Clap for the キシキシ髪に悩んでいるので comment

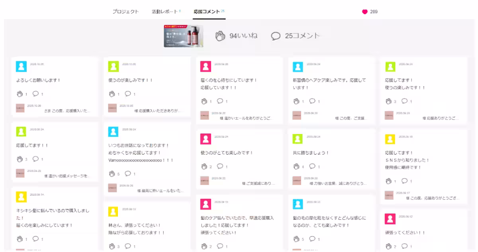[20, 239]
